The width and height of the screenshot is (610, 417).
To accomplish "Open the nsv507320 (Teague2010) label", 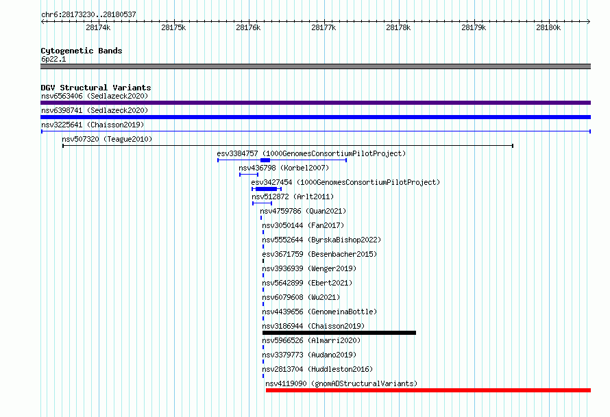I will click(x=107, y=139).
